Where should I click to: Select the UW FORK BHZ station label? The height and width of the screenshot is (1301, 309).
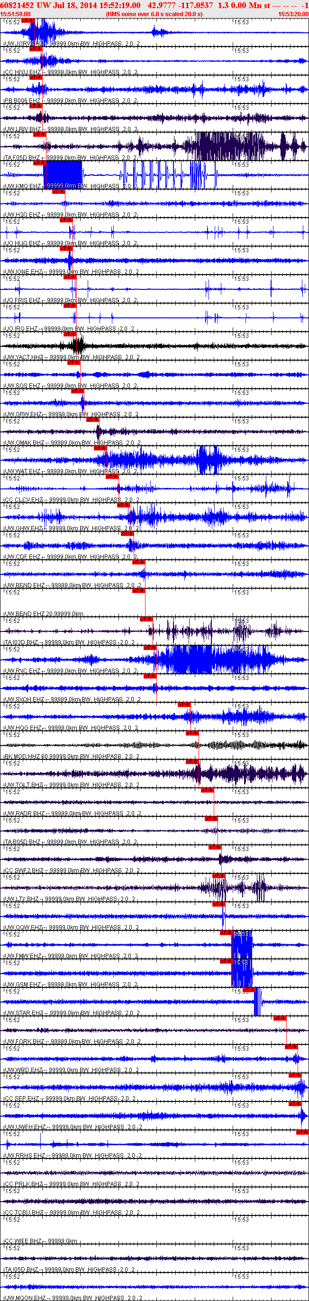pyautogui.click(x=72, y=1043)
